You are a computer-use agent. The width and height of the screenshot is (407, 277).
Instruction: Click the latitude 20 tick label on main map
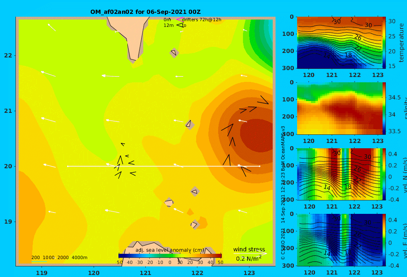(x=8, y=166)
